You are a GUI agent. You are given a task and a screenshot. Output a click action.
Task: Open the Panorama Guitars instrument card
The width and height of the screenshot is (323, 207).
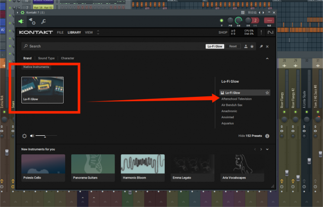93,168
